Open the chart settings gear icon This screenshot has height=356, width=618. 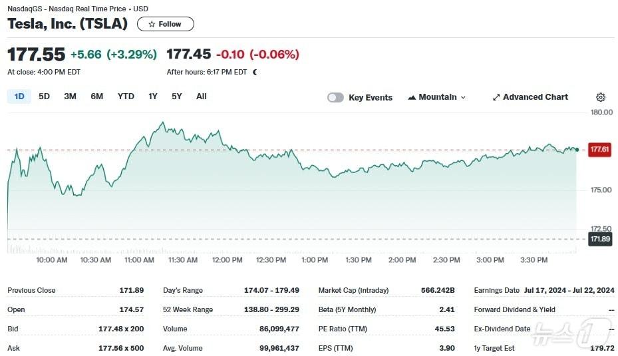pyautogui.click(x=601, y=97)
